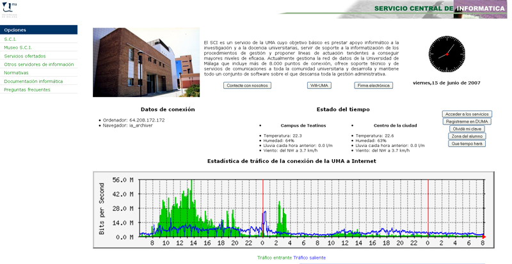The image size is (512, 264).
Task: Click the Humedad: 63% value
Action: point(371,141)
